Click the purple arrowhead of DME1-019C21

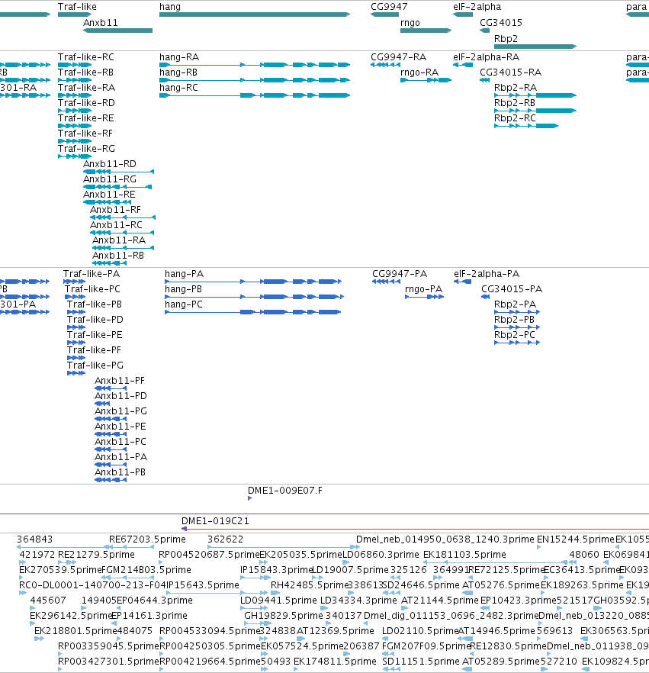pos(184,529)
